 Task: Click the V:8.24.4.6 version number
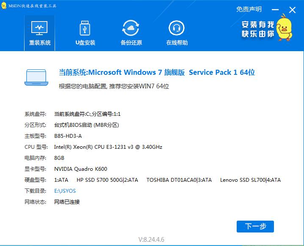coord(151,240)
